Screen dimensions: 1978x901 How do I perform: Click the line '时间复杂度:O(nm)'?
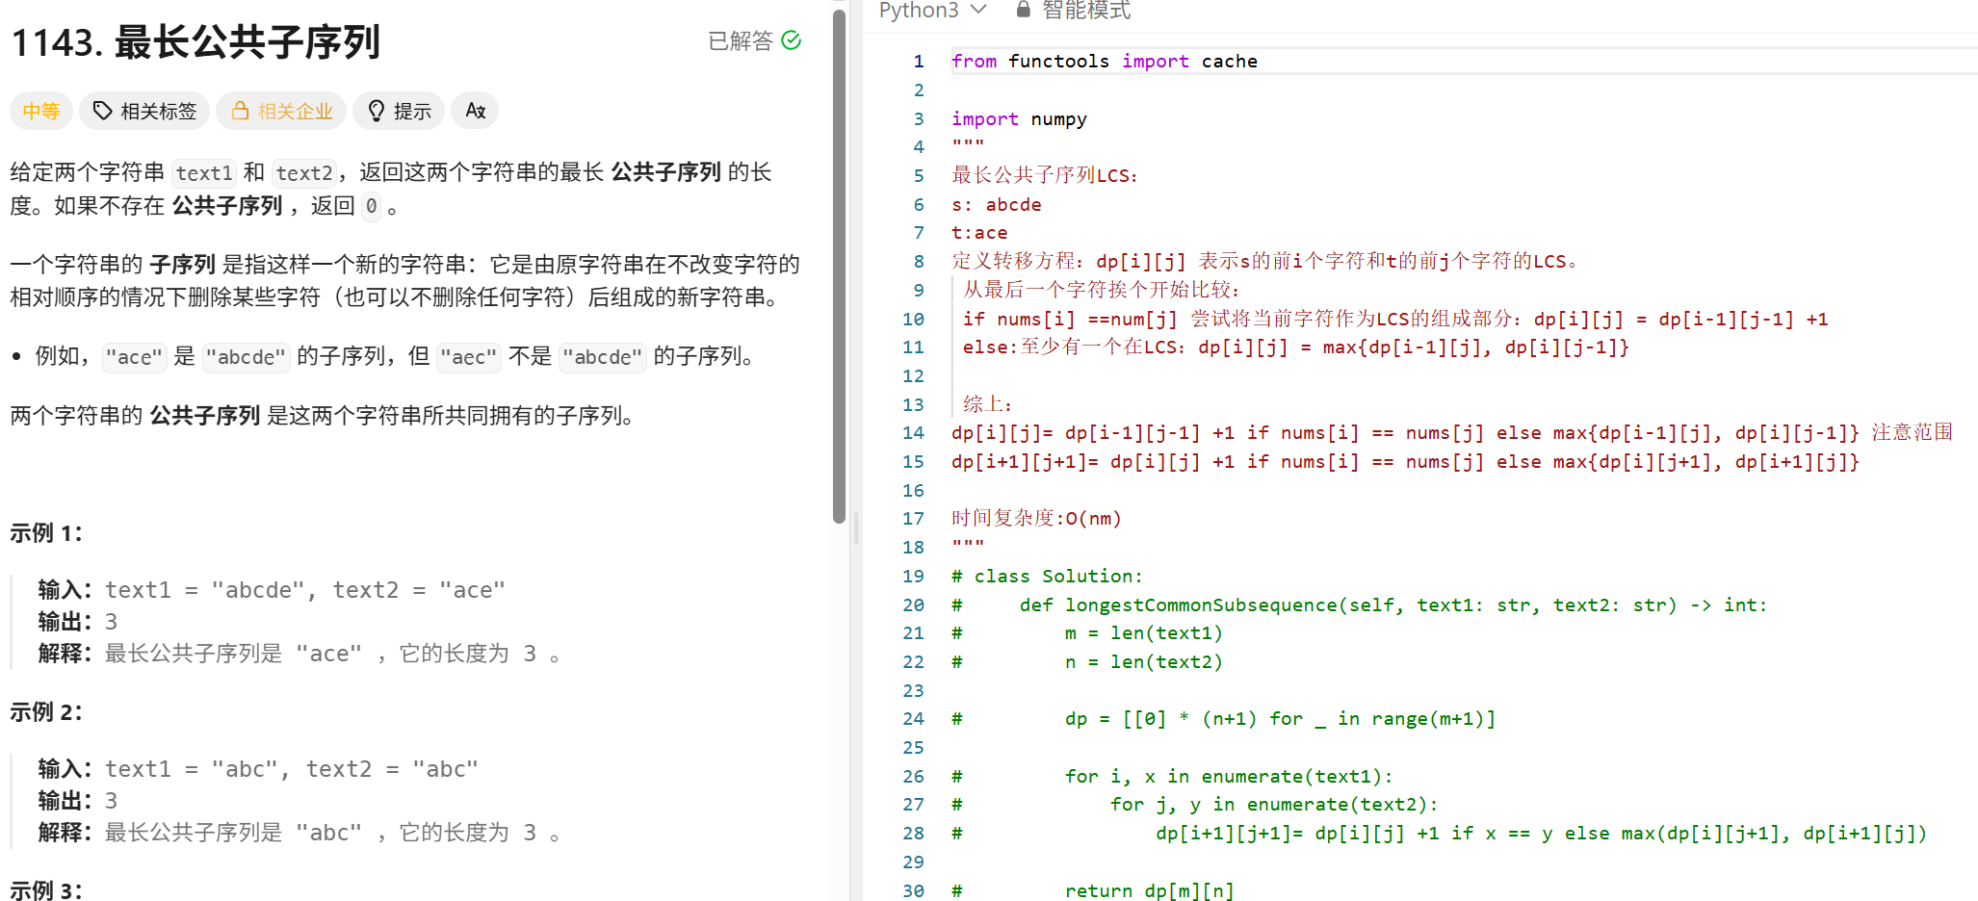(1037, 518)
